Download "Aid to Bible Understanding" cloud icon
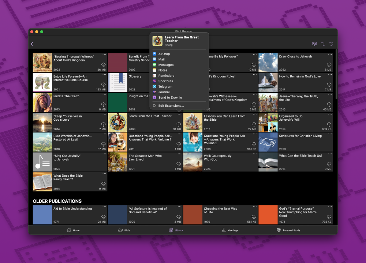The width and height of the screenshot is (366, 263). (104, 217)
